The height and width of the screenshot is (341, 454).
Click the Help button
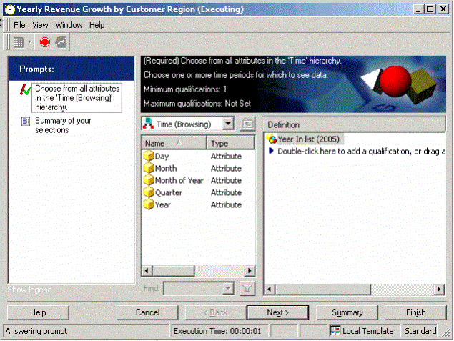pos(38,312)
